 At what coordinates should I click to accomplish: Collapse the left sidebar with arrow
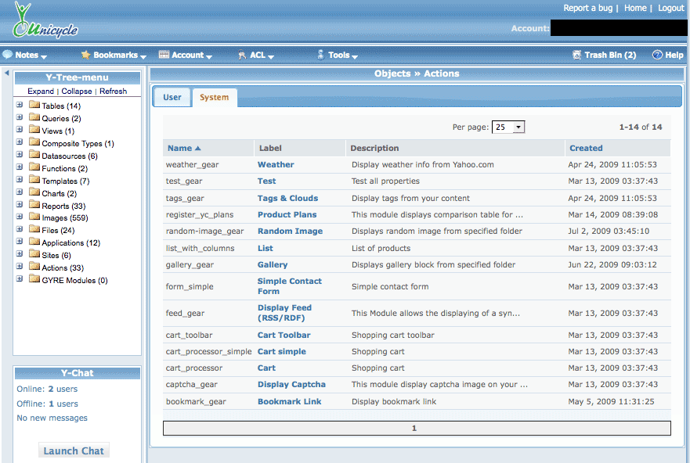(x=6, y=73)
